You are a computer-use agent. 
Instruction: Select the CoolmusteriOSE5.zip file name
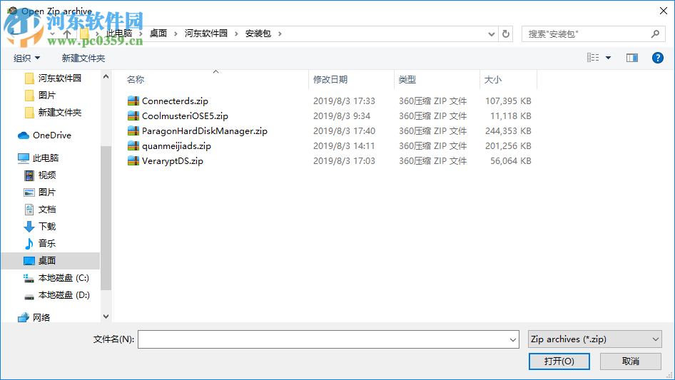point(185,115)
